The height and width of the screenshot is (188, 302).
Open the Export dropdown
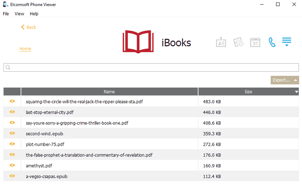coord(285,80)
